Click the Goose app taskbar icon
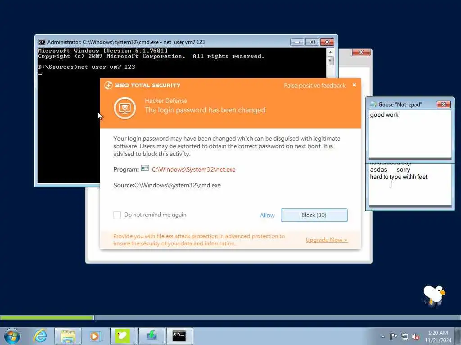Image resolution: width=461 pixels, height=345 pixels. tap(122, 336)
